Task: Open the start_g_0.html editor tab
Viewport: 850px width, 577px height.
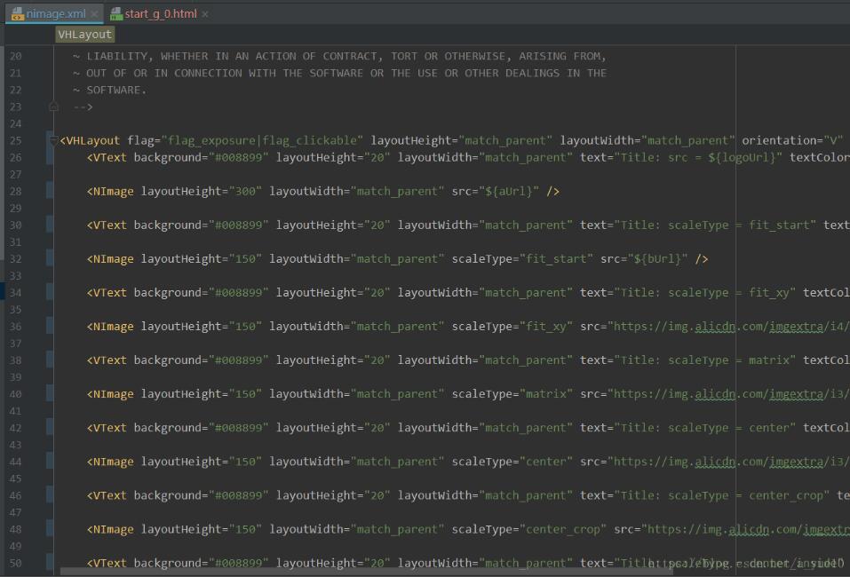Action: tap(160, 14)
